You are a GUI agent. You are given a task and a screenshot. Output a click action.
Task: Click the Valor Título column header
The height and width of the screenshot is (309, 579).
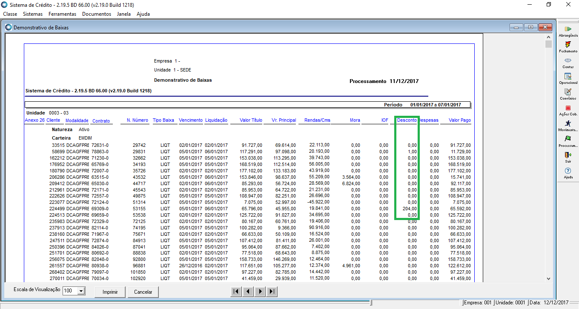point(251,120)
